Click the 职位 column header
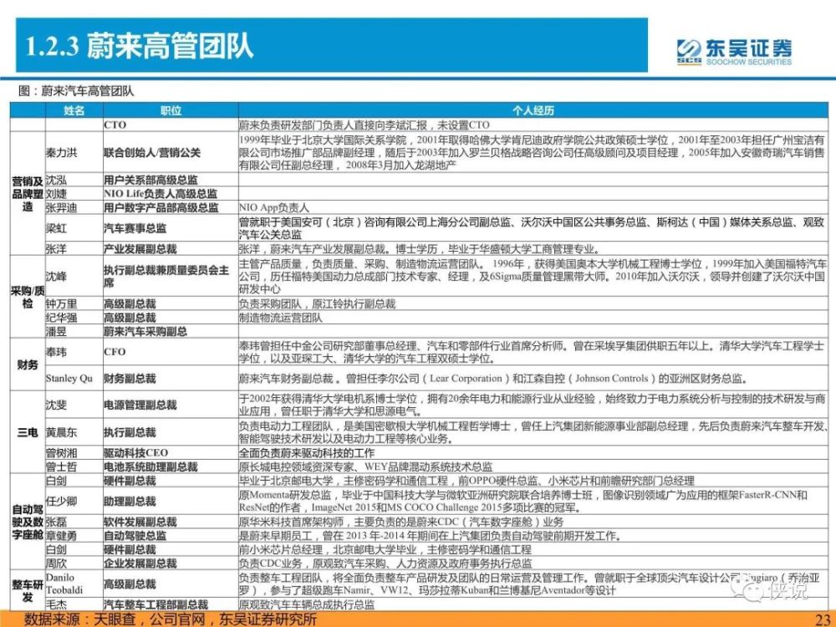This screenshot has height=627, width=836. pyautogui.click(x=171, y=110)
